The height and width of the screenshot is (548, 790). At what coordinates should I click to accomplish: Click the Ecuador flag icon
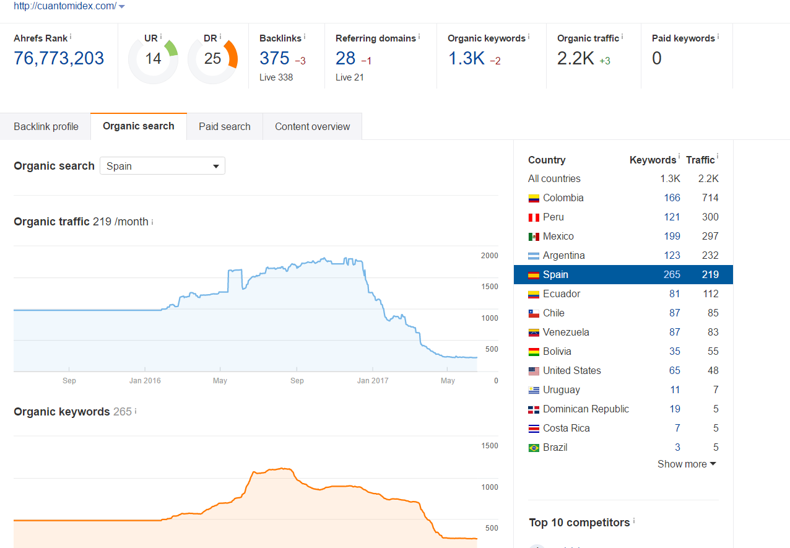pyautogui.click(x=534, y=294)
